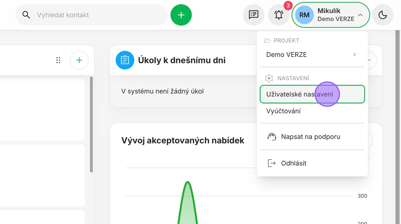401x224 pixels.
Task: Expand the Demo VERZE project submenu
Action: pos(312,54)
